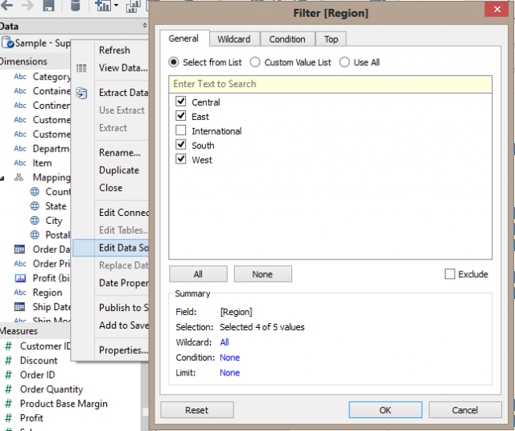Click Abc icon beside Region field

[20, 292]
